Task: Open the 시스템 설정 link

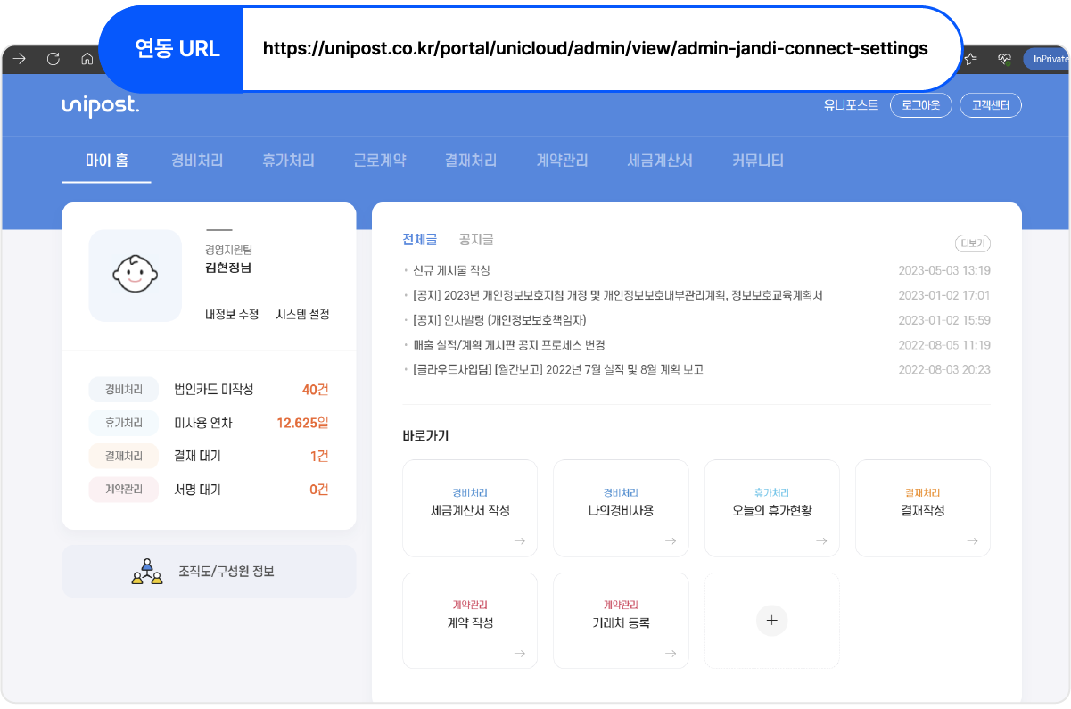Action: click(302, 315)
